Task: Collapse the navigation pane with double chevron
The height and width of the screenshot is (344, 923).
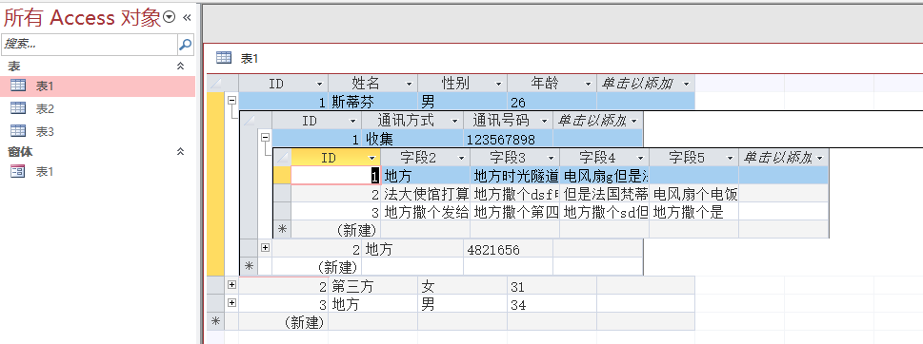Action: point(188,18)
